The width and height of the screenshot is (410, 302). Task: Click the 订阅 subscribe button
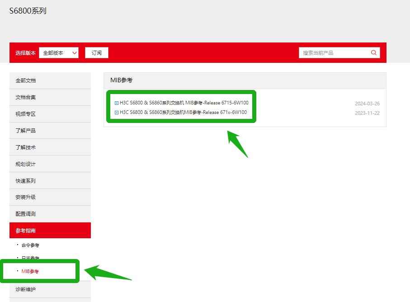click(96, 53)
